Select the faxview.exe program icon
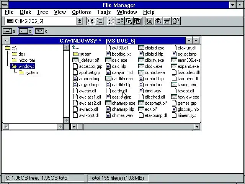The width and height of the screenshot is (245, 184). point(174,97)
